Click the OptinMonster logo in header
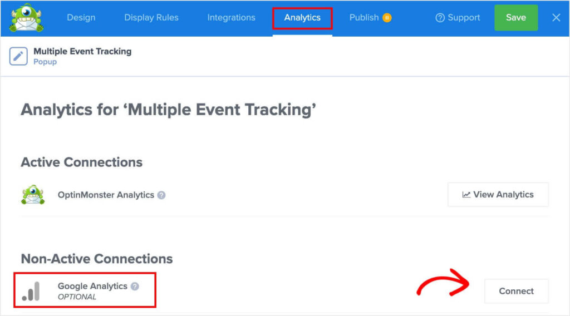 pos(27,18)
